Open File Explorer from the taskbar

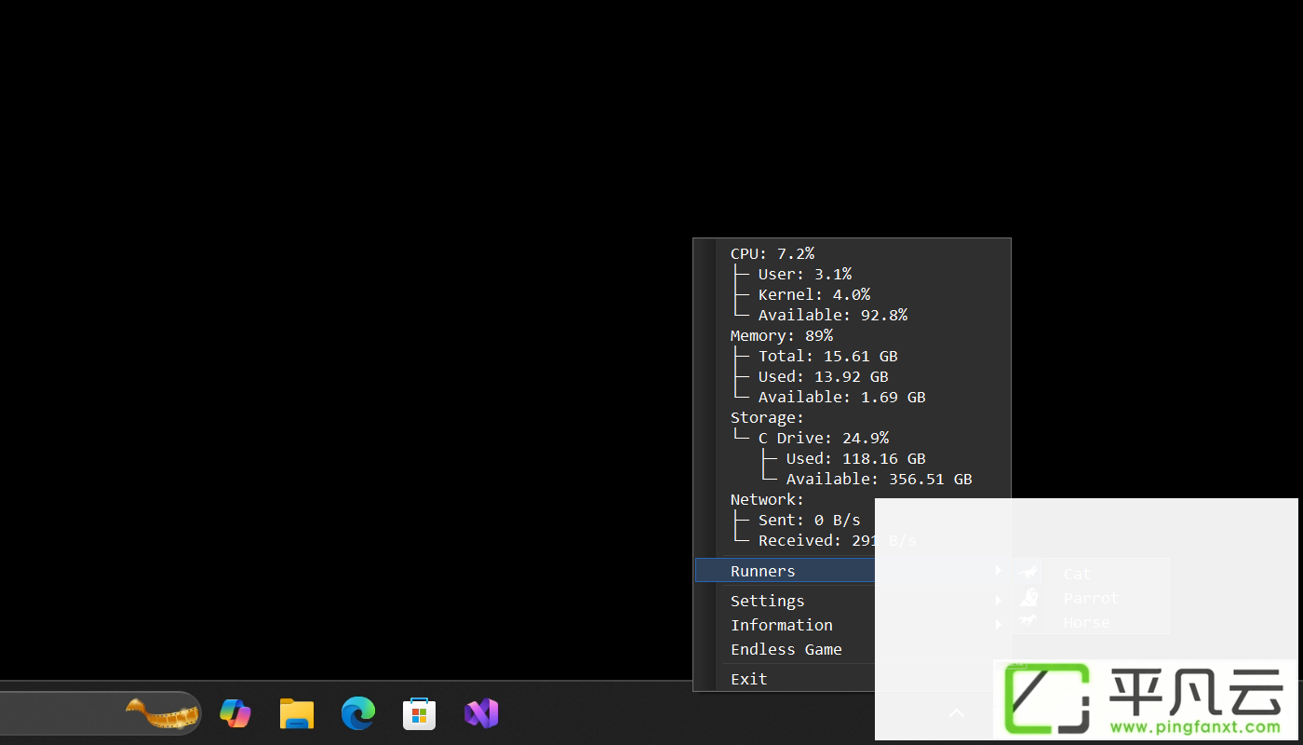[x=297, y=713]
